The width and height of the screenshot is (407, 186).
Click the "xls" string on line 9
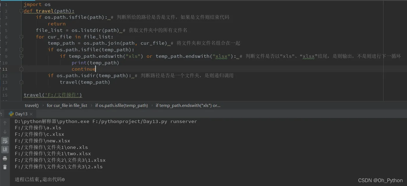133,56
